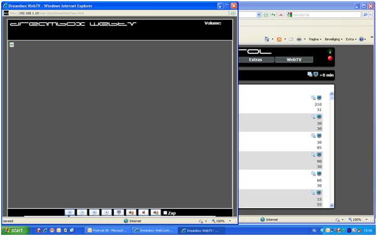Screen dimensions: 377x236
Task: Click the RSS feeds icon in the IE toolbar
Action: [x=279, y=39]
